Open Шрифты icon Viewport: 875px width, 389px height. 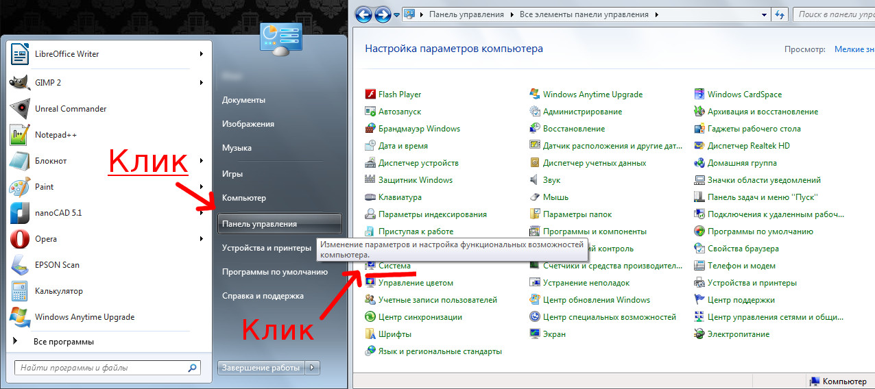(370, 334)
